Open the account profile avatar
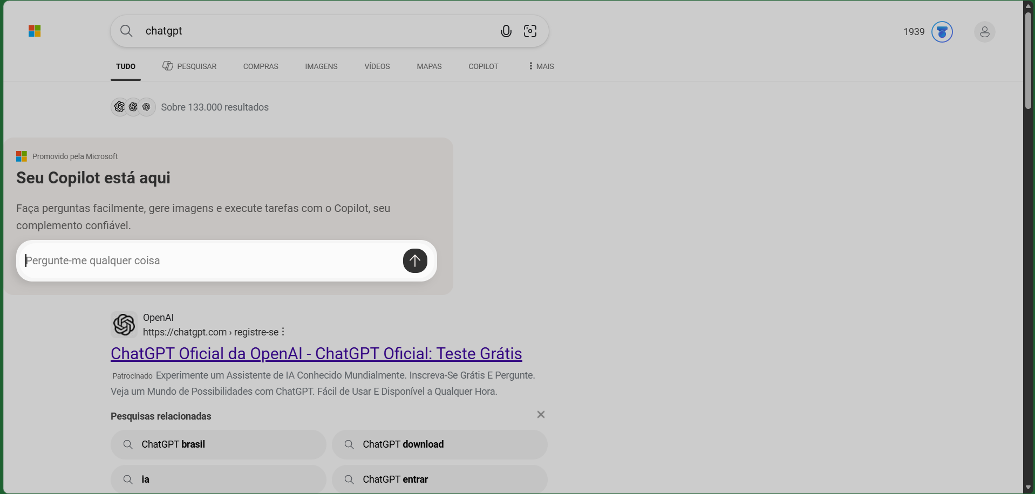The width and height of the screenshot is (1035, 494). click(985, 32)
